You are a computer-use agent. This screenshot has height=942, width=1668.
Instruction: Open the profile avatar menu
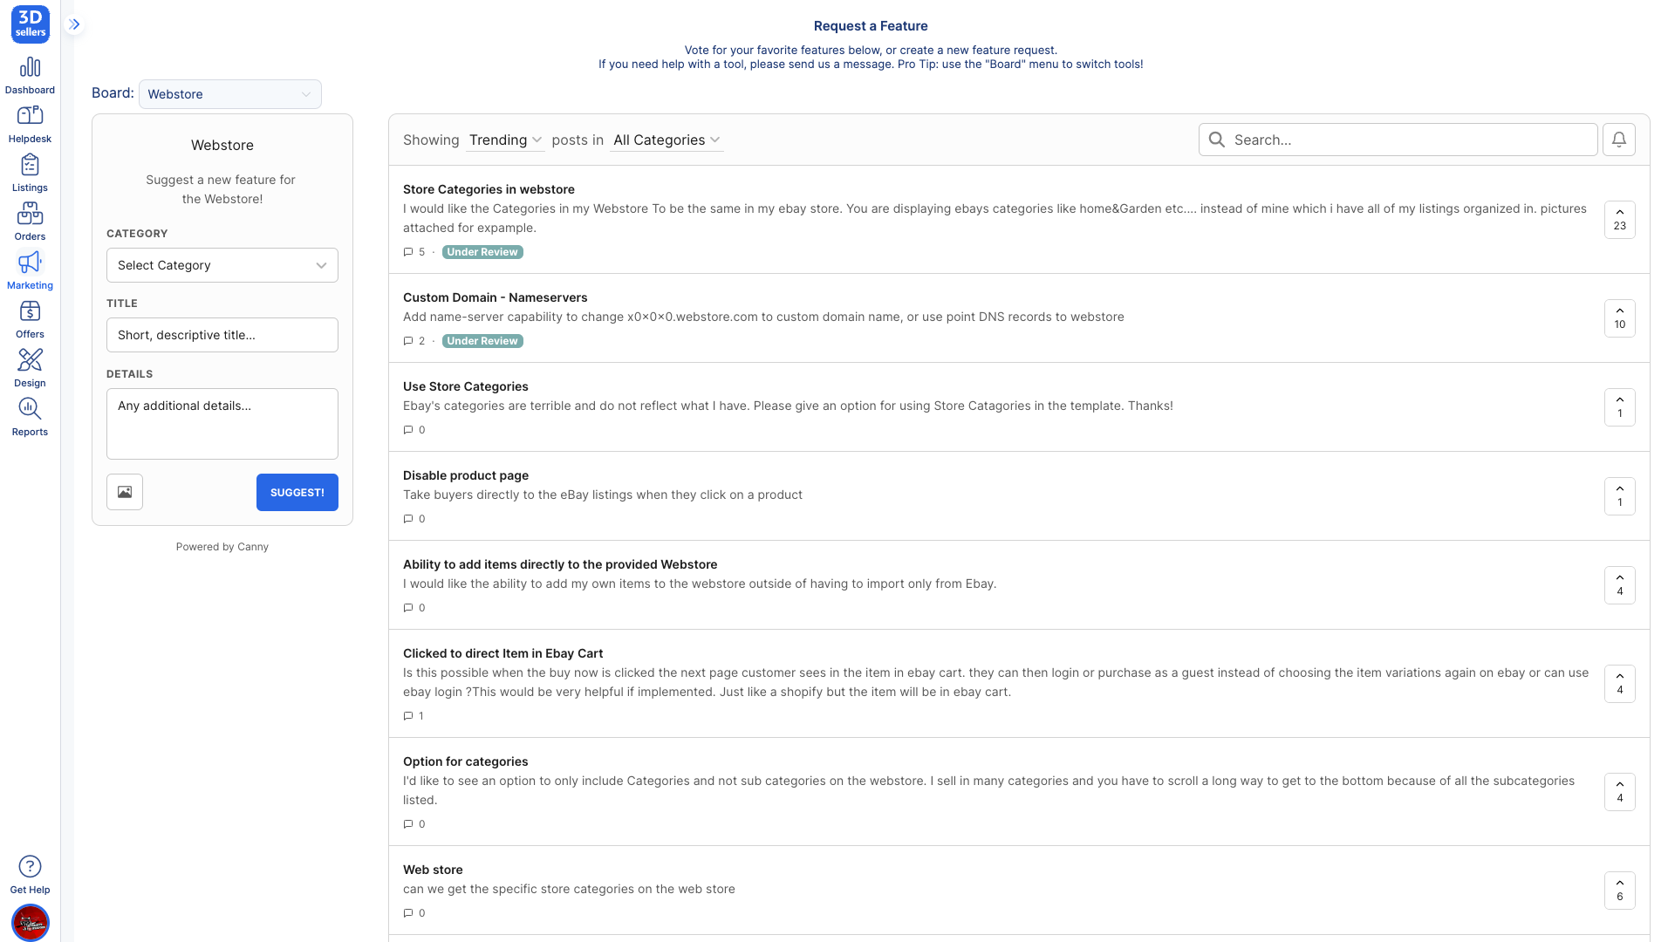[29, 922]
